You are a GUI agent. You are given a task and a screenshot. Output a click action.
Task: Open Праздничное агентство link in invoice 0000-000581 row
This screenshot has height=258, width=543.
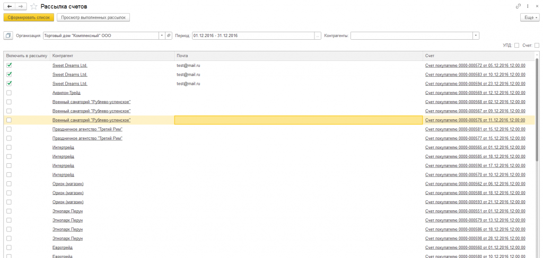coord(87,129)
